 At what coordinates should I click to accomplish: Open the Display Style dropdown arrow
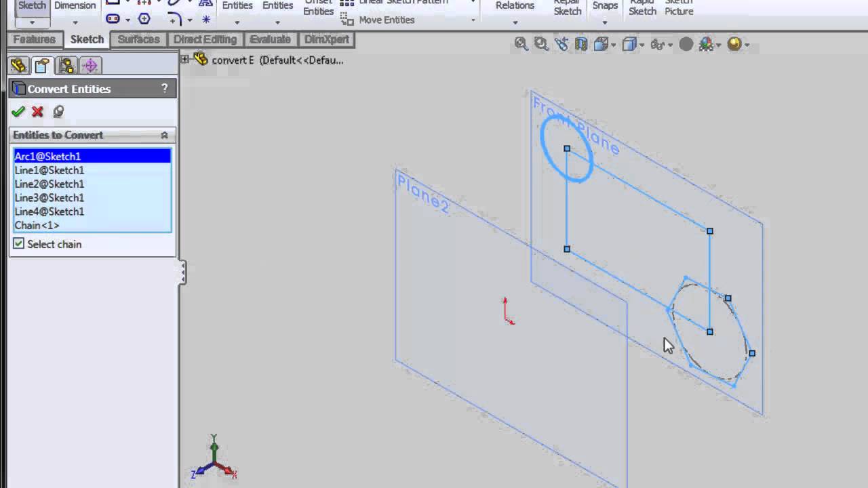(642, 45)
